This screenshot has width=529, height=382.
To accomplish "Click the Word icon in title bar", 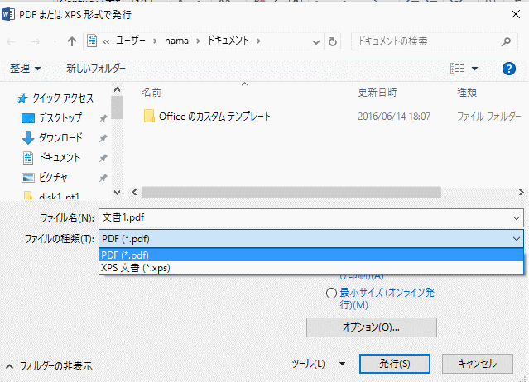I will [x=8, y=15].
